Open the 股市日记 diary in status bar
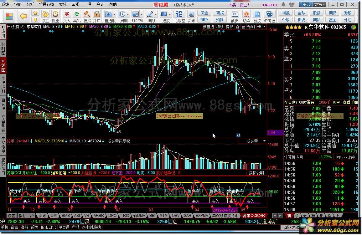The height and width of the screenshot is (235, 362). [x=49, y=227]
